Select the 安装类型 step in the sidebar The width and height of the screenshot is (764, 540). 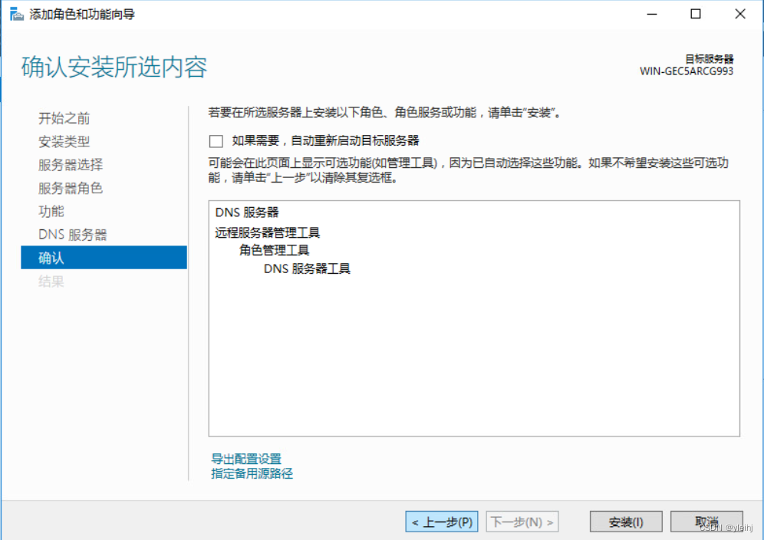point(64,142)
